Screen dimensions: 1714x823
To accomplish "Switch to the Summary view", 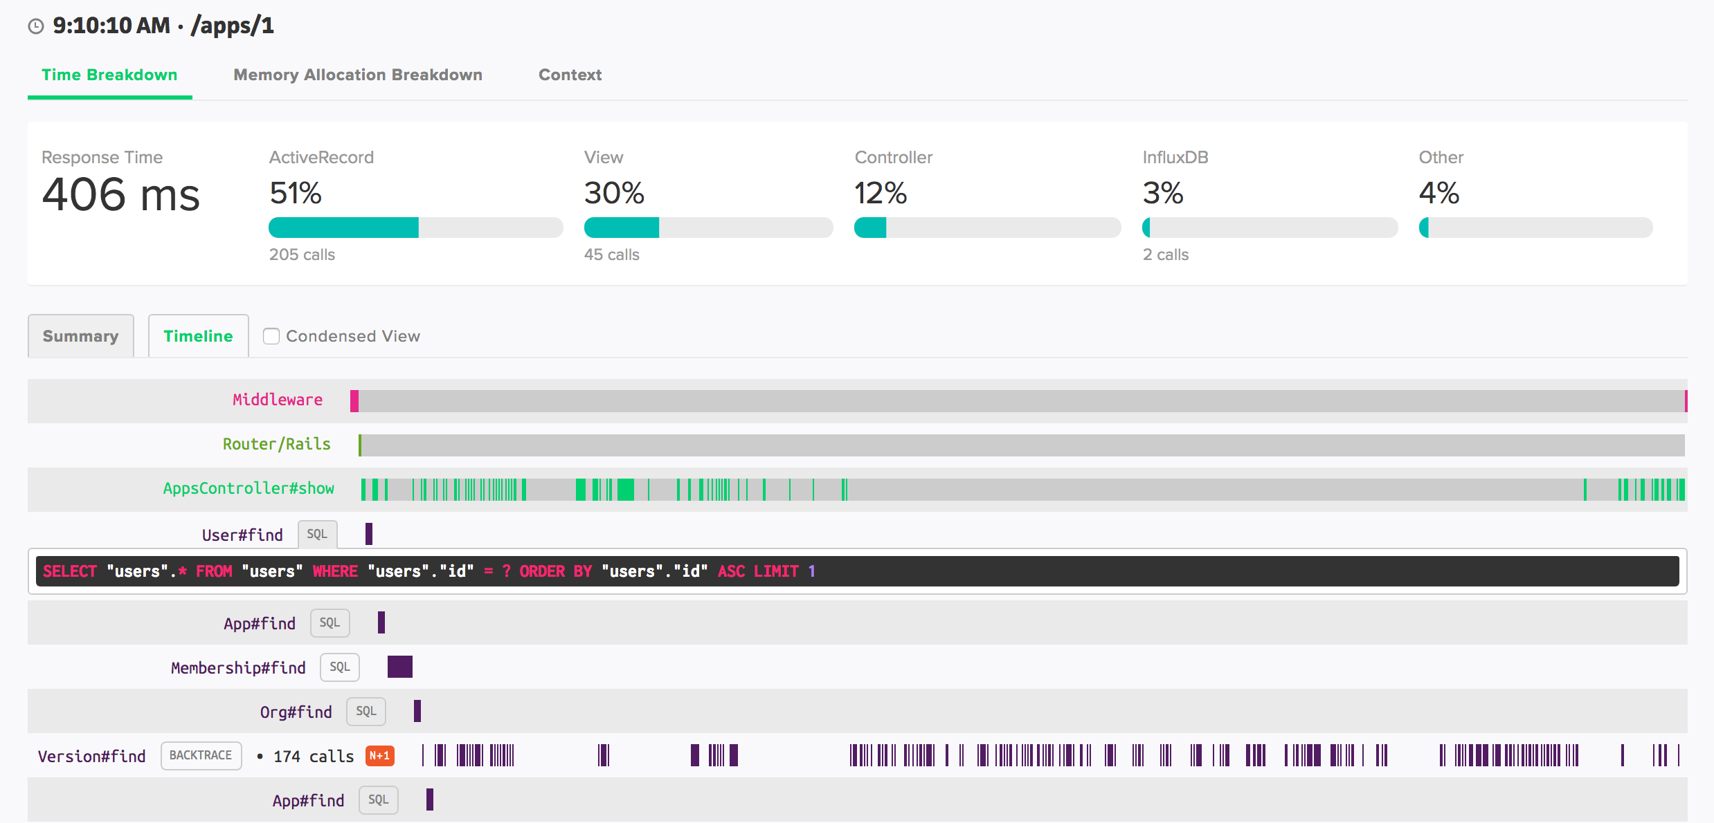I will point(80,336).
